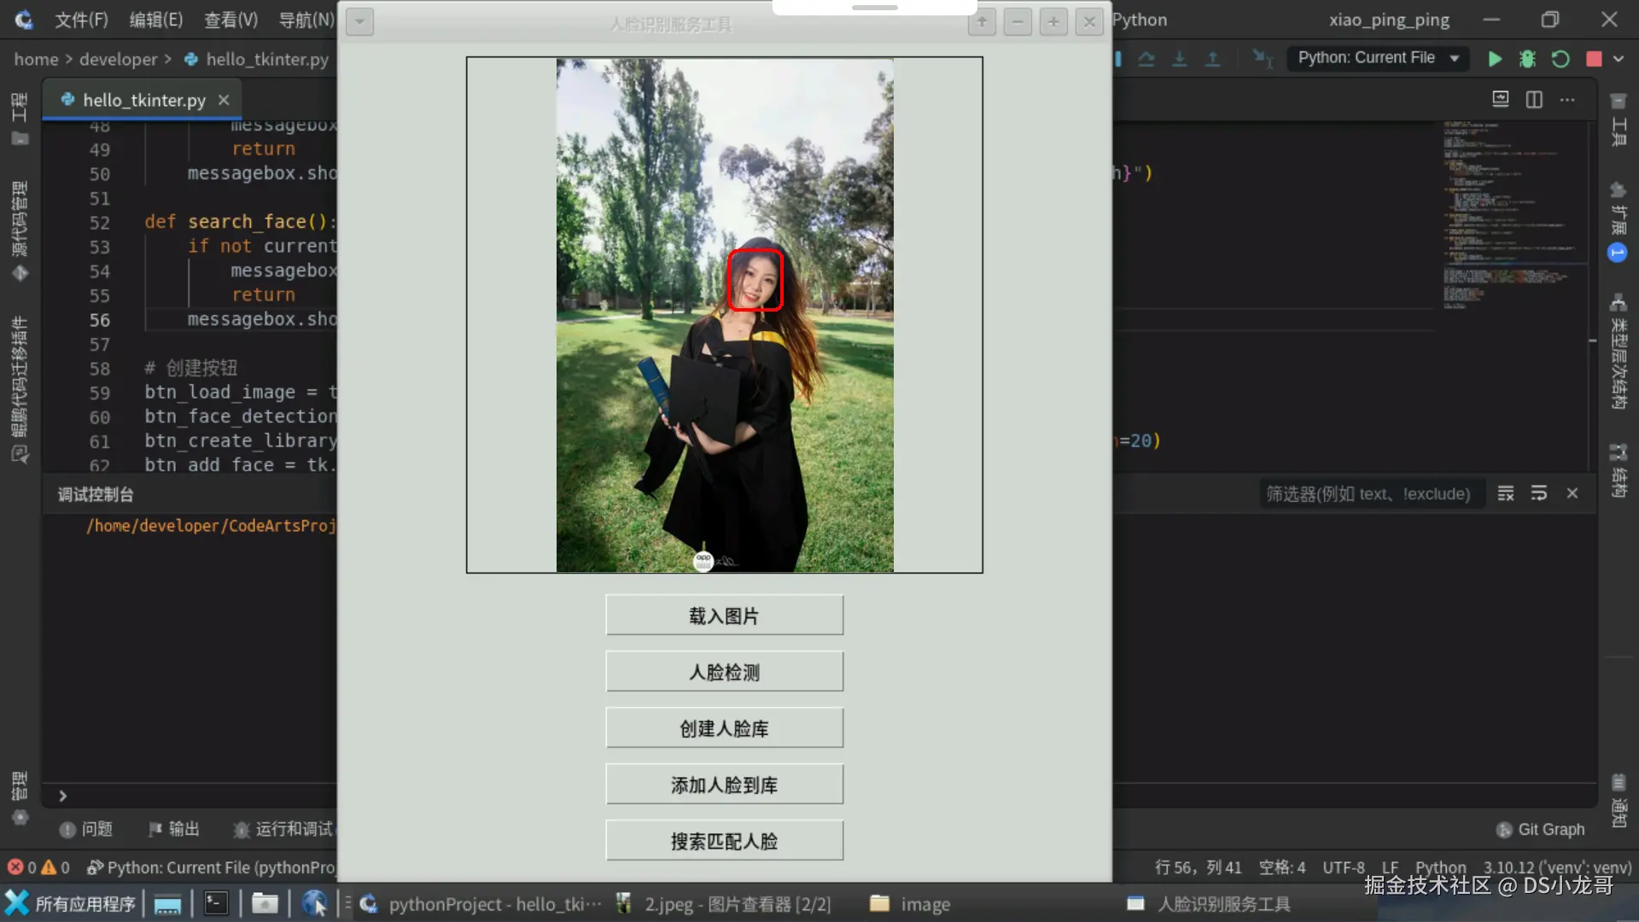
Task: Start debugging with the bug icon
Action: (x=1527, y=59)
